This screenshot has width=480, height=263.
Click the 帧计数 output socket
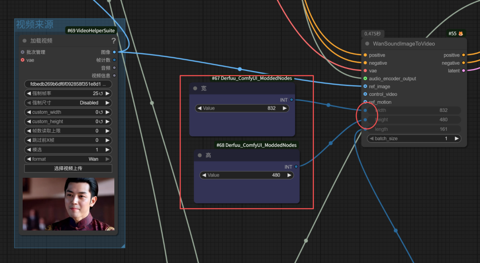click(x=115, y=60)
